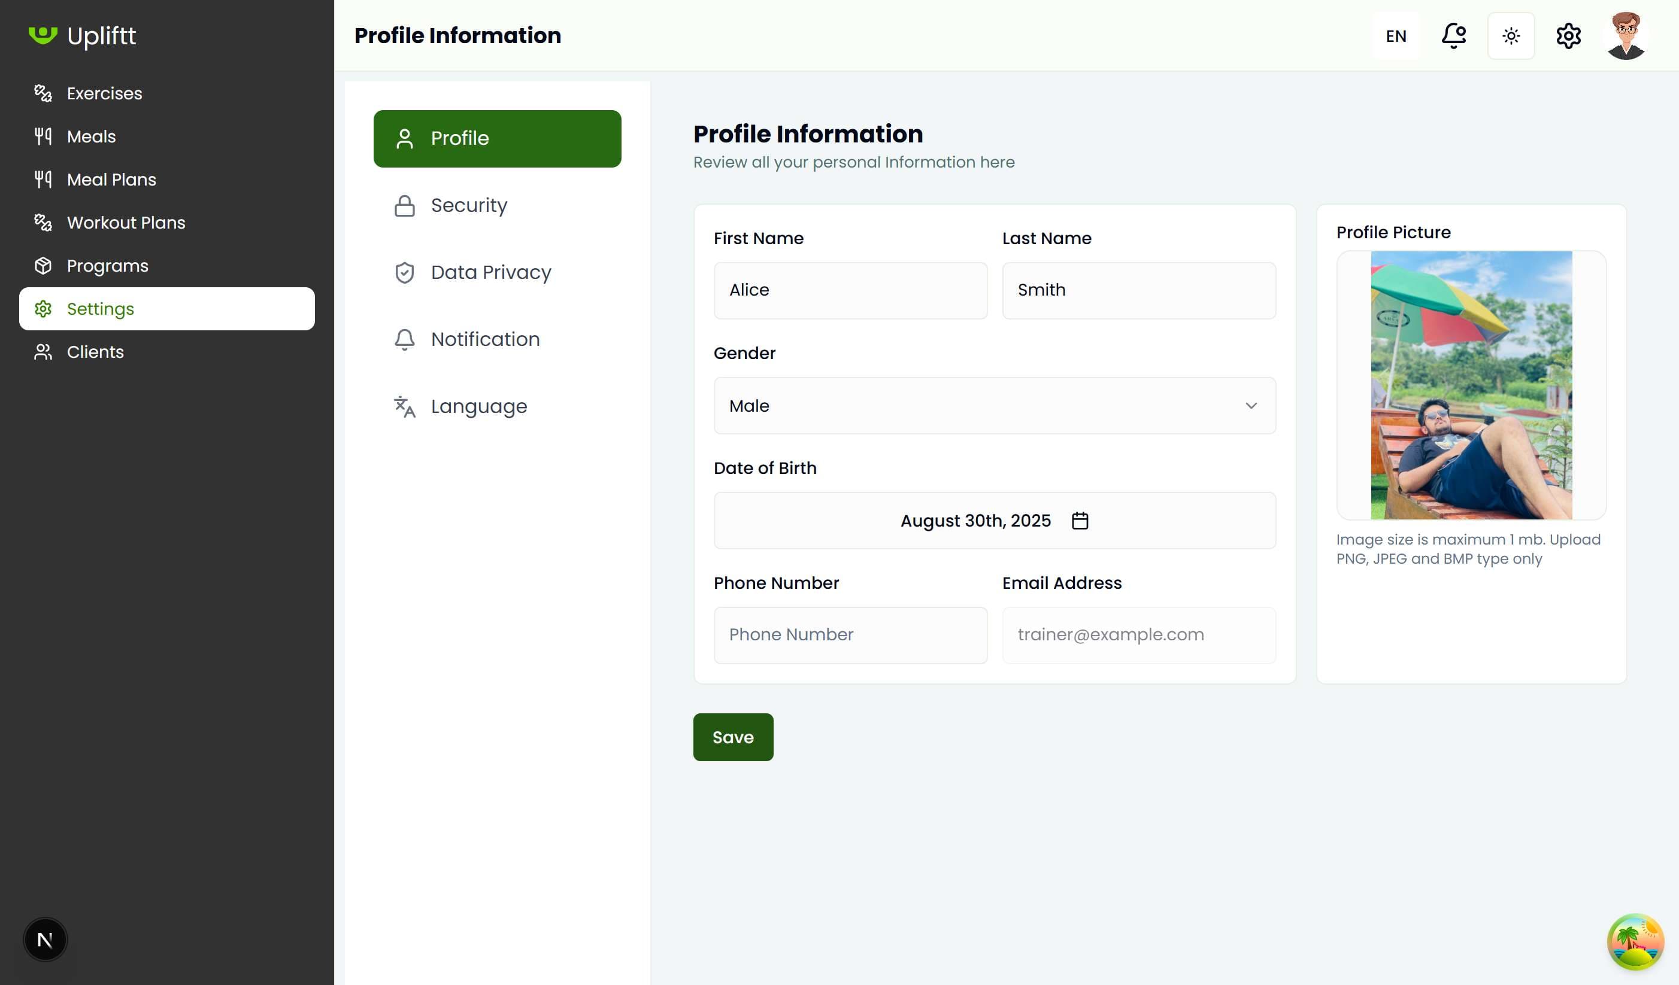Screen dimensions: 1679x985
Task: Select the Notification settings tab
Action: tap(485, 339)
